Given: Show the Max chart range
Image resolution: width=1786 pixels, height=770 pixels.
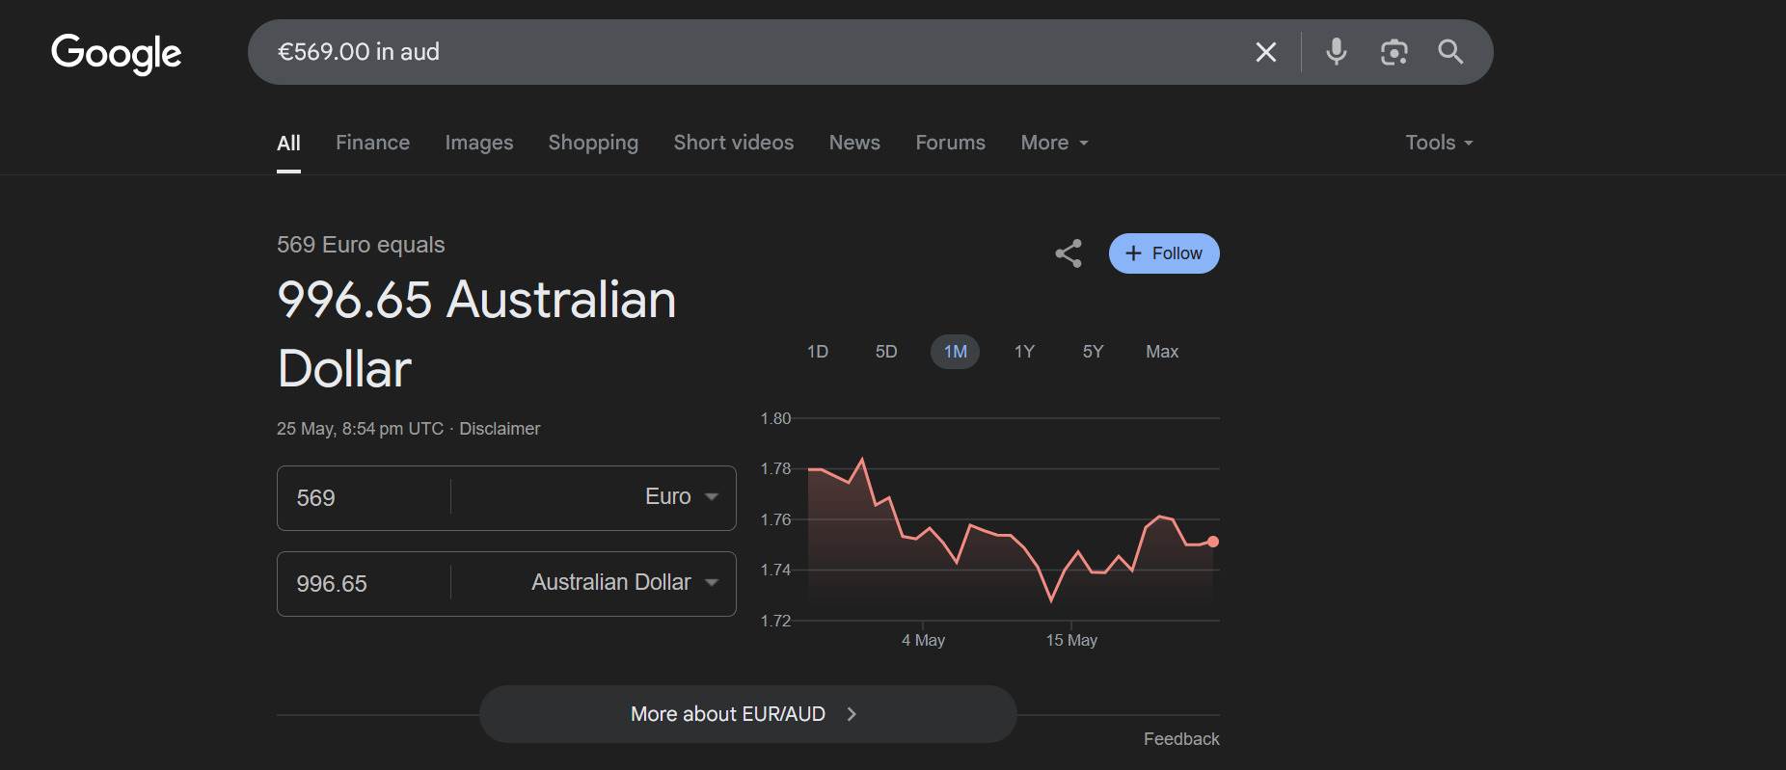Looking at the screenshot, I should coord(1161,352).
